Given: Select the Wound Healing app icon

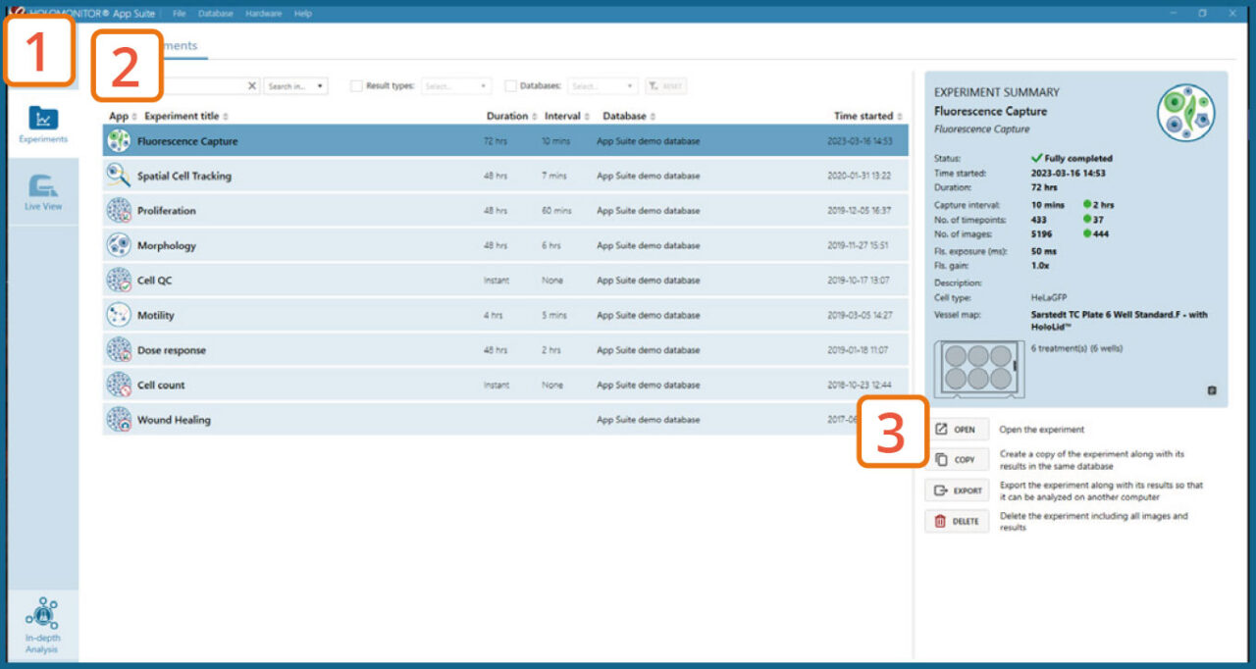Looking at the screenshot, I should pos(119,420).
